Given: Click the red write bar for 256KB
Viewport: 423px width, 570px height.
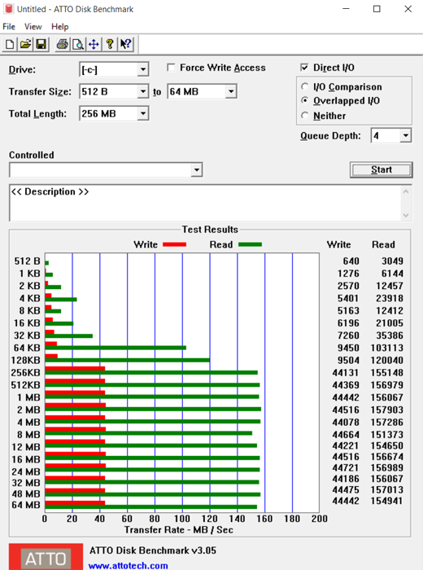Looking at the screenshot, I should coord(75,368).
